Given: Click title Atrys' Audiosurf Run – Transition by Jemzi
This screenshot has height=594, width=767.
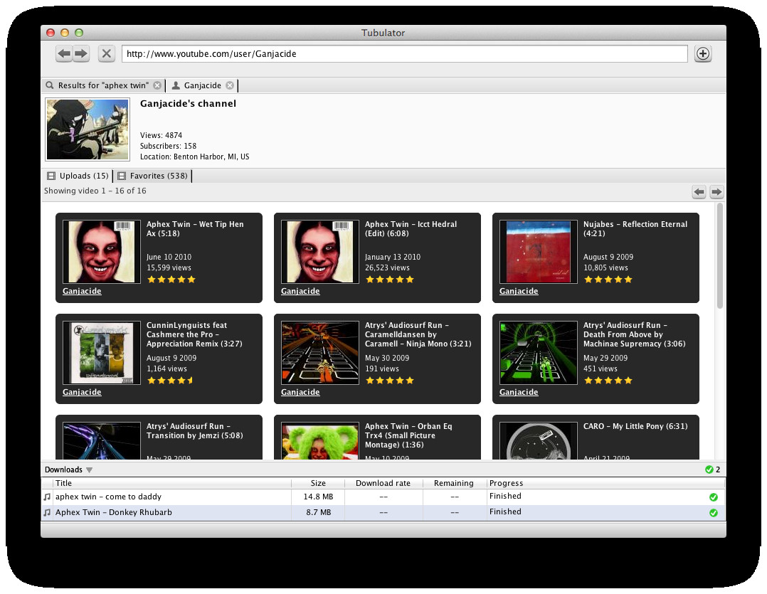Looking at the screenshot, I should (195, 430).
